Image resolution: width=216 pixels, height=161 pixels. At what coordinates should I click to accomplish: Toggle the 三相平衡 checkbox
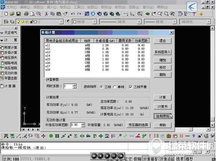pyautogui.click(x=130, y=87)
